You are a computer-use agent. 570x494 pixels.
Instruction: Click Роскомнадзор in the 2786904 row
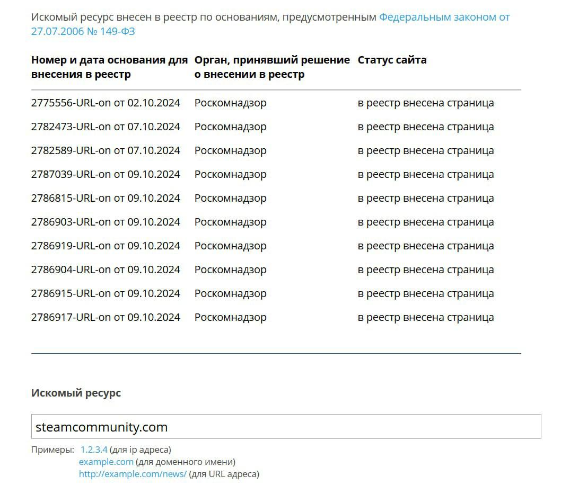coord(231,270)
